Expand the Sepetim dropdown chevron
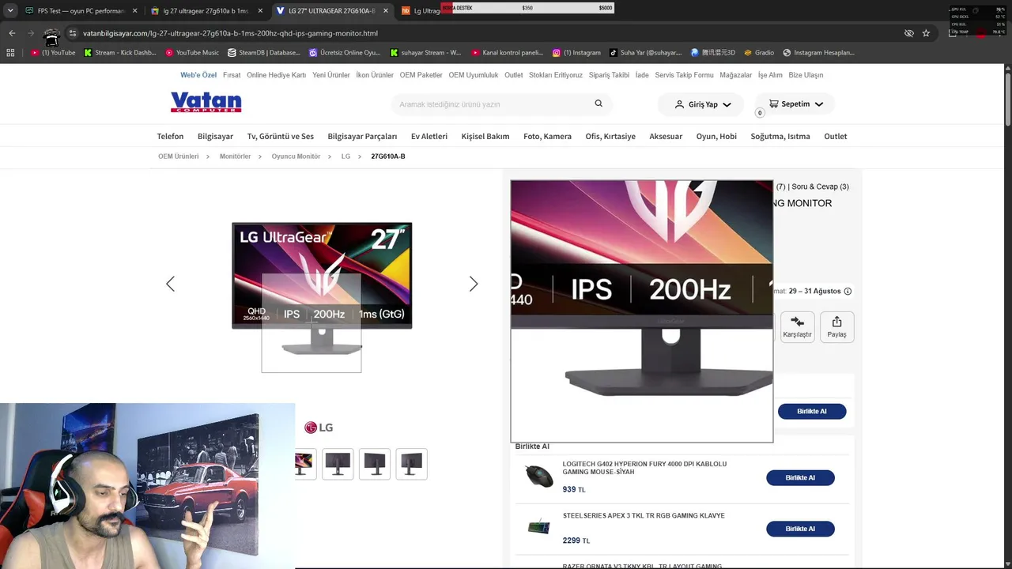This screenshot has height=569, width=1012. click(x=818, y=104)
